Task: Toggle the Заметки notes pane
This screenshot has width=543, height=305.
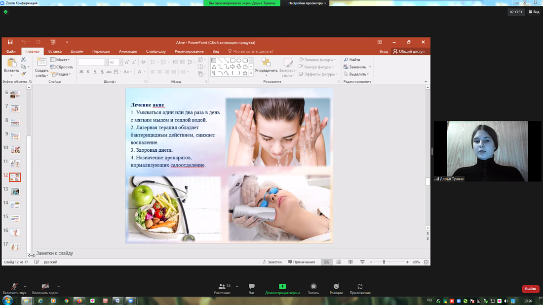Action: tap(272, 262)
